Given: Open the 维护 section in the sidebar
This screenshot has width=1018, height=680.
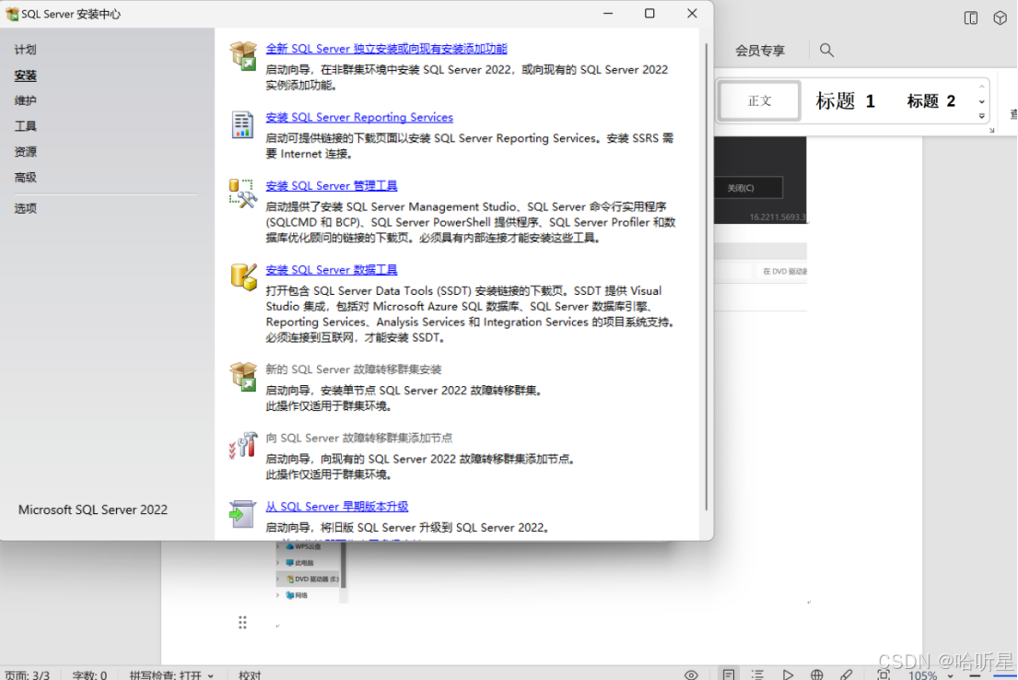Looking at the screenshot, I should [25, 100].
